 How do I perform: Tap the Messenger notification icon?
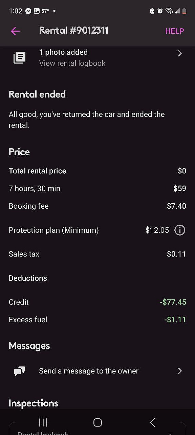click(x=28, y=11)
